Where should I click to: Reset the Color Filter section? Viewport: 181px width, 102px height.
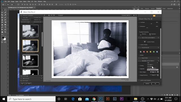(158, 48)
